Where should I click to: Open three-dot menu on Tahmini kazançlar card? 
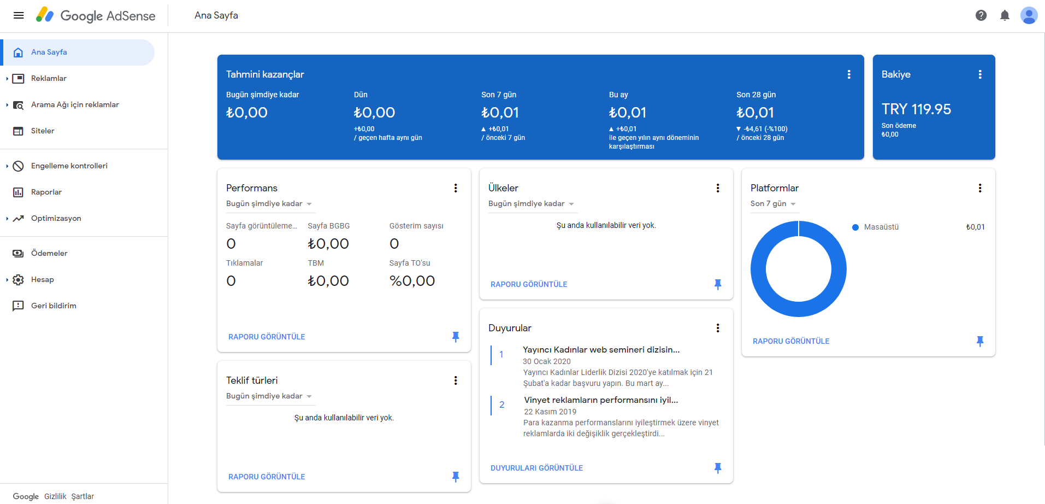[x=849, y=74]
